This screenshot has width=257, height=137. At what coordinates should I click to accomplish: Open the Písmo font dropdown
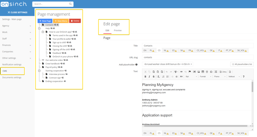(220, 77)
